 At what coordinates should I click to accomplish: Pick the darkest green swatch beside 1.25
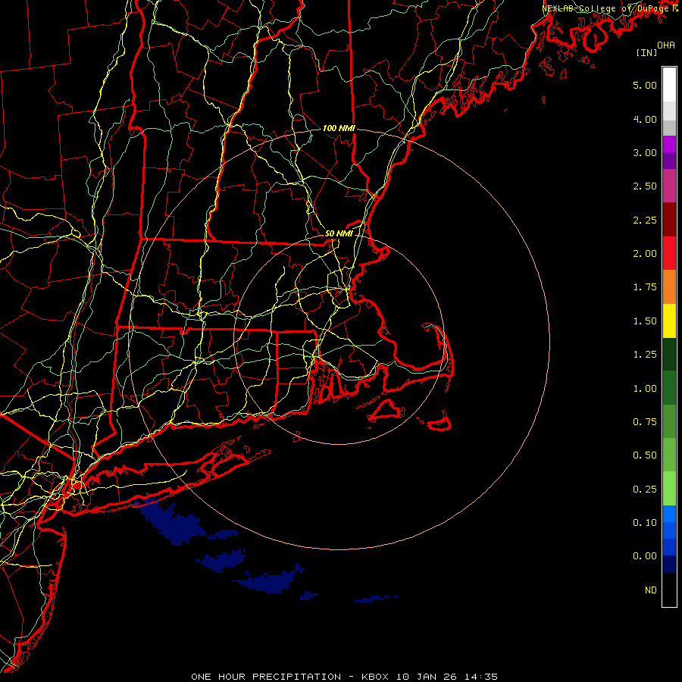click(x=669, y=355)
